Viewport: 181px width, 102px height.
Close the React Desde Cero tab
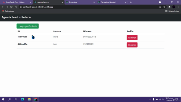(31, 2)
